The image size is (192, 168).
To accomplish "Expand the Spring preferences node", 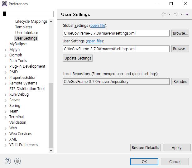I will click(x=6, y=106).
